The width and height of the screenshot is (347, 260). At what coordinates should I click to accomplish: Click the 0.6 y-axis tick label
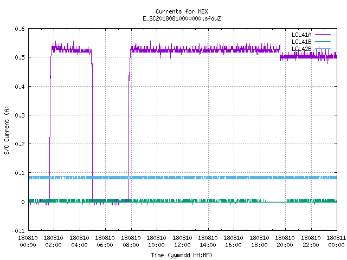(20, 29)
